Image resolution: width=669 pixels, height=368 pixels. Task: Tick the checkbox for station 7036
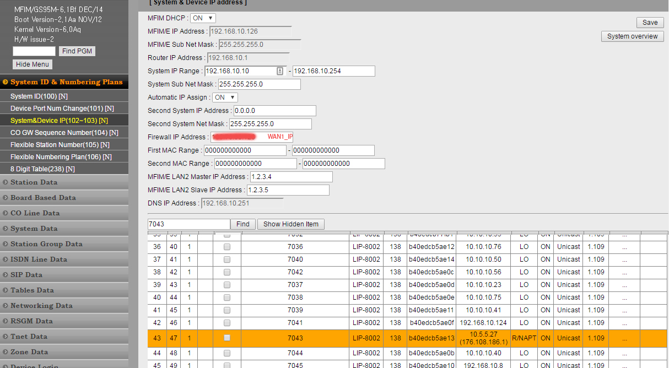pyautogui.click(x=227, y=247)
